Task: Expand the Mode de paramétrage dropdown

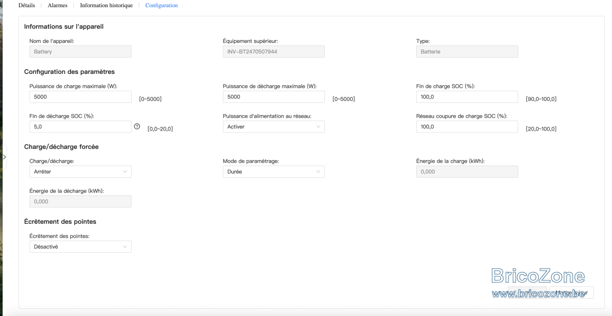Action: (274, 172)
